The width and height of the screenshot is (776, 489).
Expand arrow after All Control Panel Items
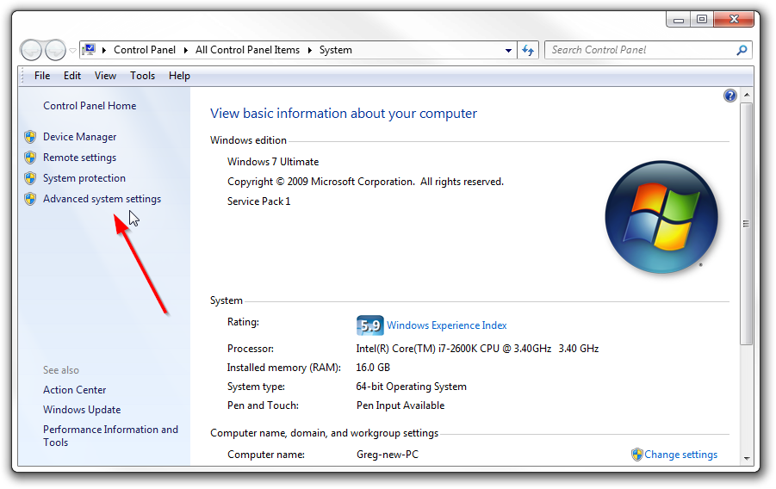click(x=309, y=50)
